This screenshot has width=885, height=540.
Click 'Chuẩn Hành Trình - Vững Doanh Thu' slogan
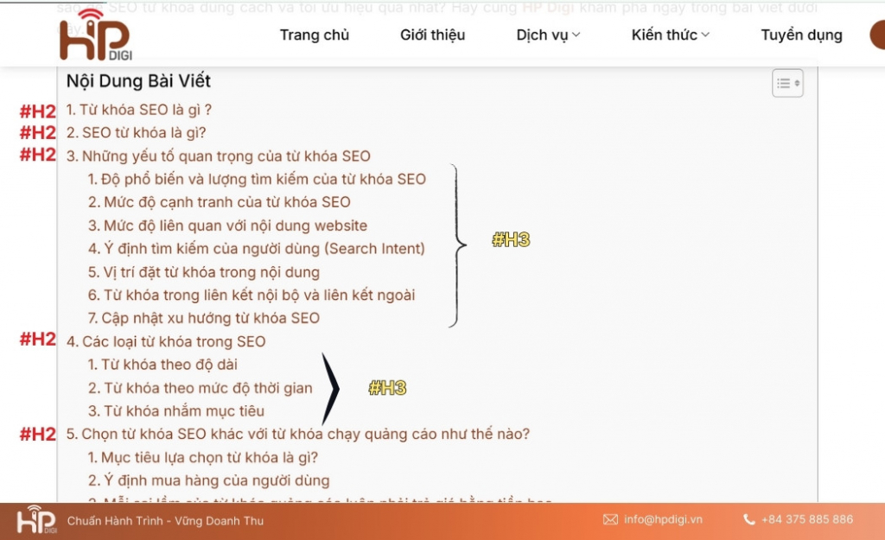(x=165, y=521)
